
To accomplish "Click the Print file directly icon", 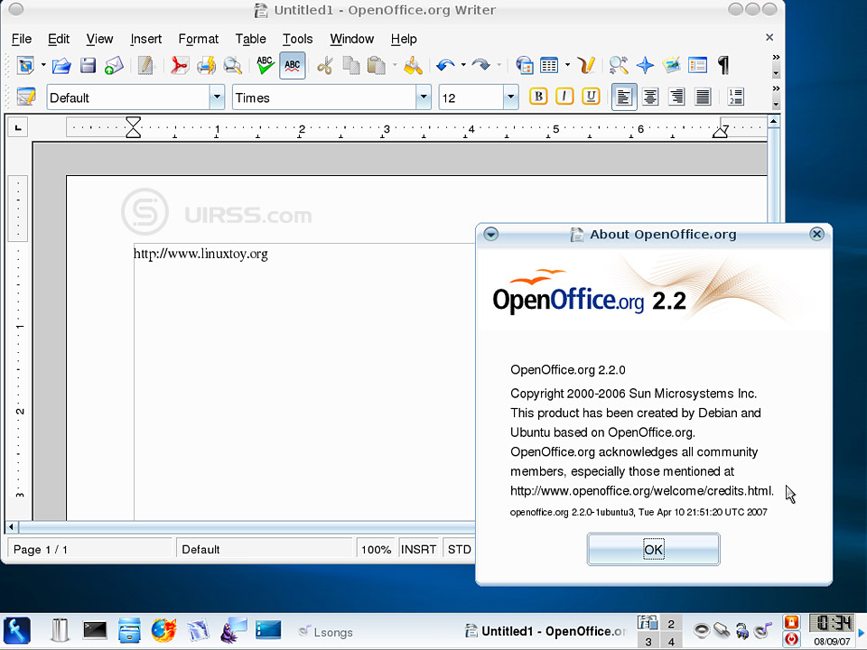I will coord(207,65).
